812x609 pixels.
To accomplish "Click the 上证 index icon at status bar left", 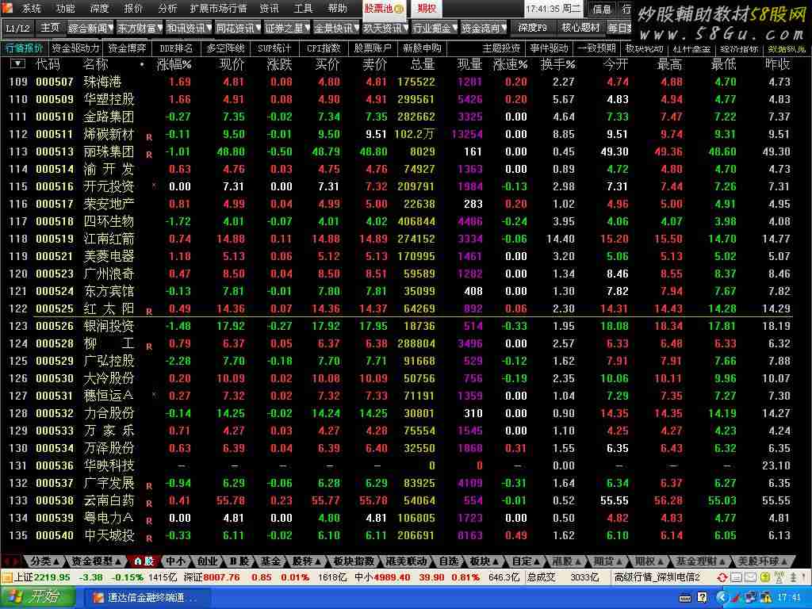I will click(x=7, y=577).
